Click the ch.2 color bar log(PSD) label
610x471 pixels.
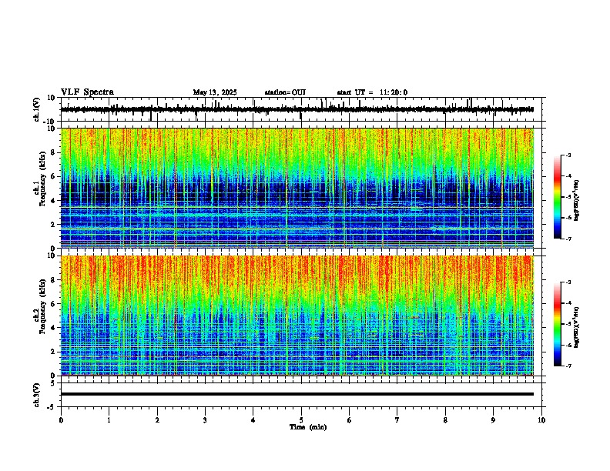577,328
